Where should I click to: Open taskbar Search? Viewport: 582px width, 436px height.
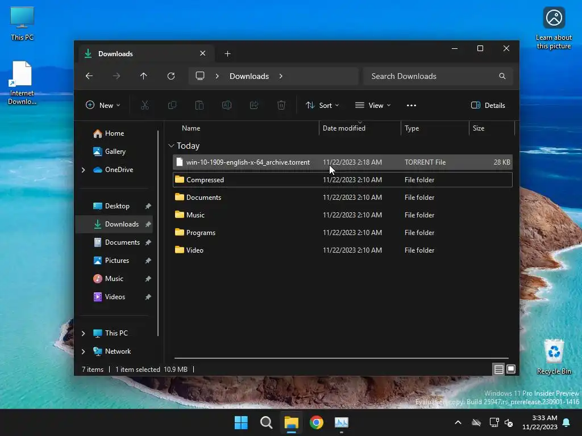click(266, 422)
